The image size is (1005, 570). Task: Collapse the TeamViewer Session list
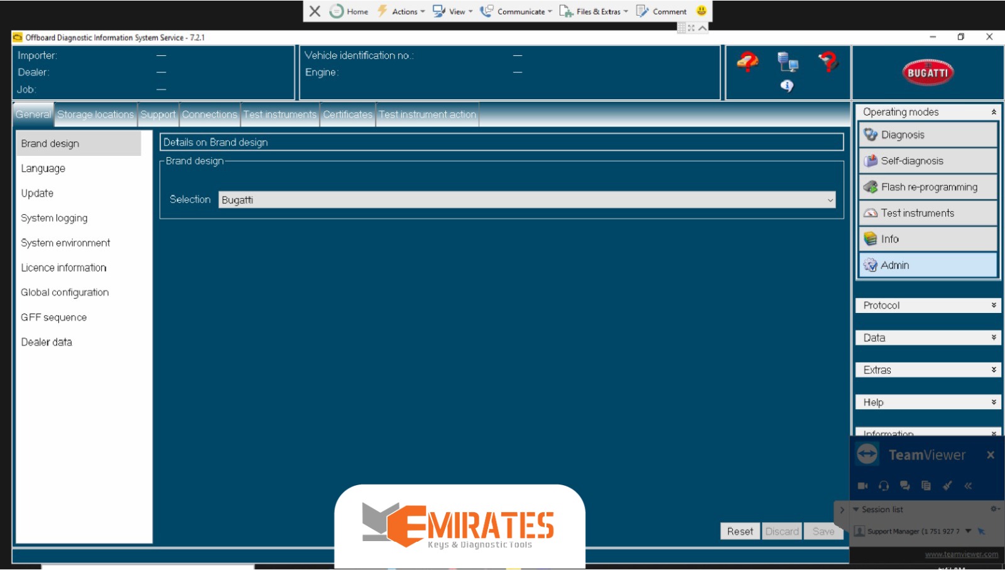856,510
